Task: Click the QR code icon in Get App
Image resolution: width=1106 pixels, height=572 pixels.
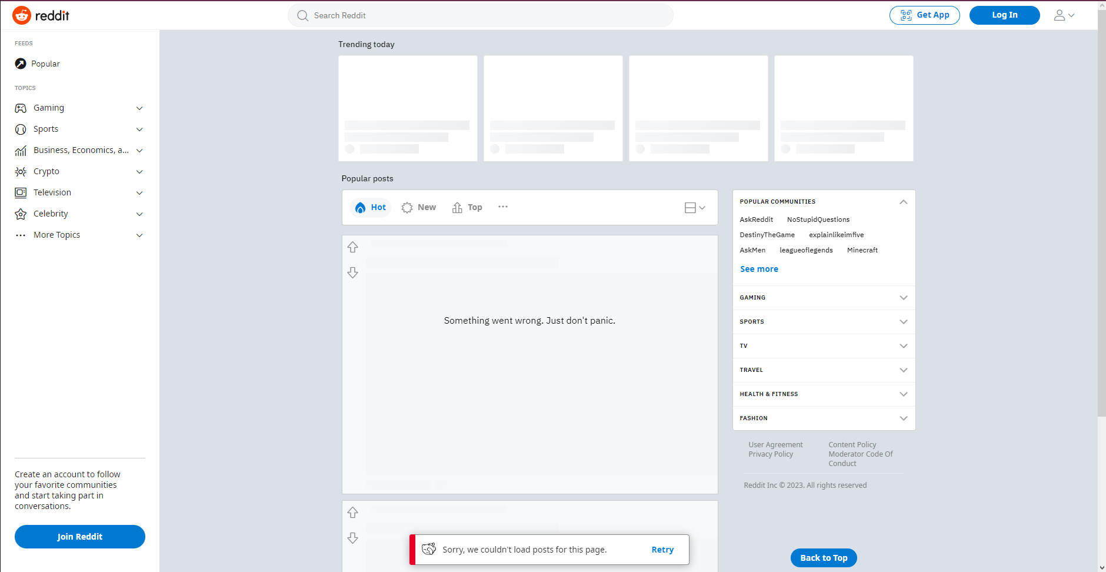Action: (906, 15)
